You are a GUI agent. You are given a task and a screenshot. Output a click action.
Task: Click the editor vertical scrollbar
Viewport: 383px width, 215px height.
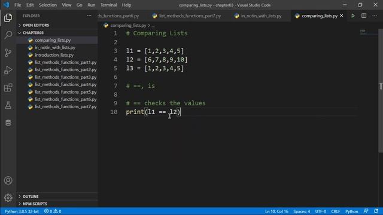pyautogui.click(x=381, y=90)
